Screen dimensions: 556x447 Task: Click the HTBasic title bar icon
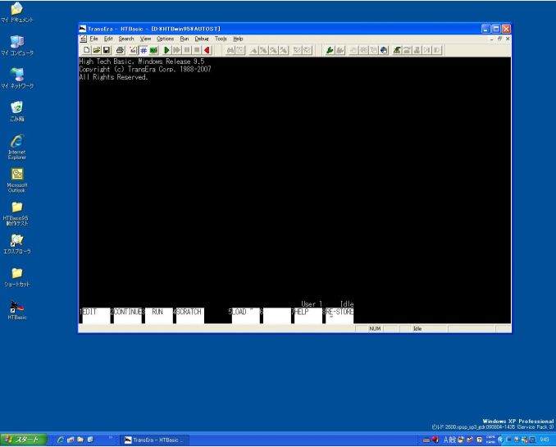pos(83,29)
